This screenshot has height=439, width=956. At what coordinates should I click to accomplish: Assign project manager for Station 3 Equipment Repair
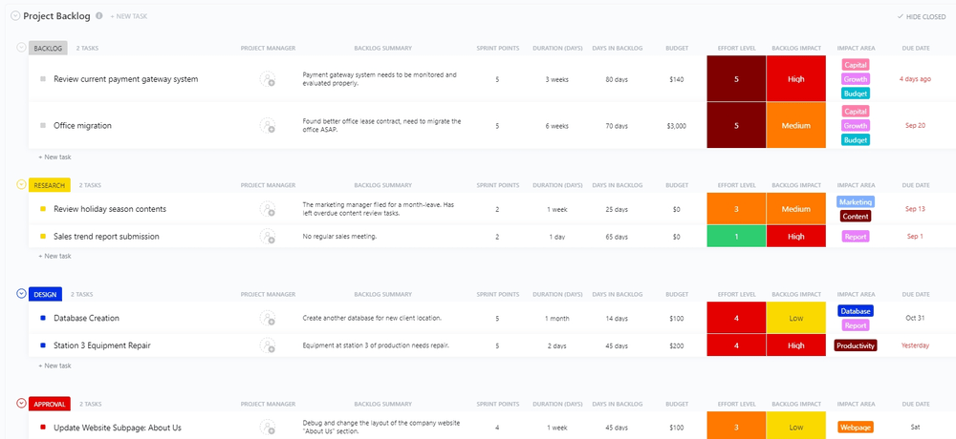pyautogui.click(x=268, y=345)
